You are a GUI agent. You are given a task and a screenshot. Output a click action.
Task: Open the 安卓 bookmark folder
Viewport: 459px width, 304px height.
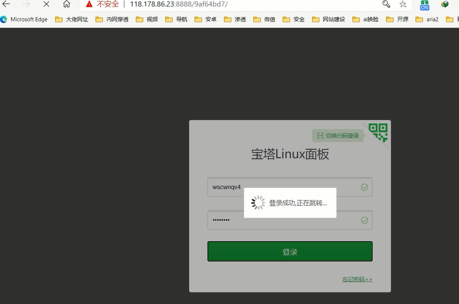[206, 20]
